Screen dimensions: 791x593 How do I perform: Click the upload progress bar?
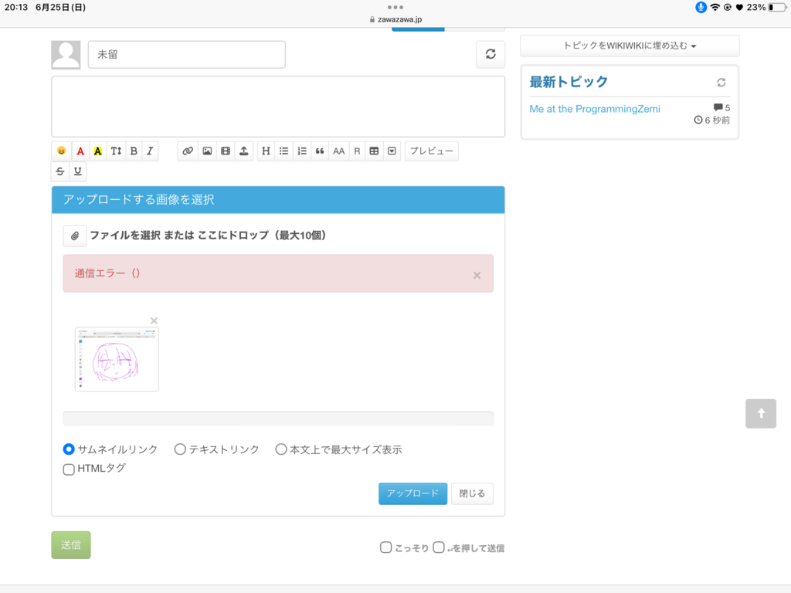(278, 418)
